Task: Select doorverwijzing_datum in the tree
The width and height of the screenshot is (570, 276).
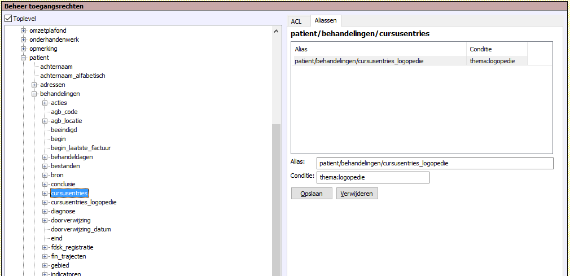Action: point(81,229)
